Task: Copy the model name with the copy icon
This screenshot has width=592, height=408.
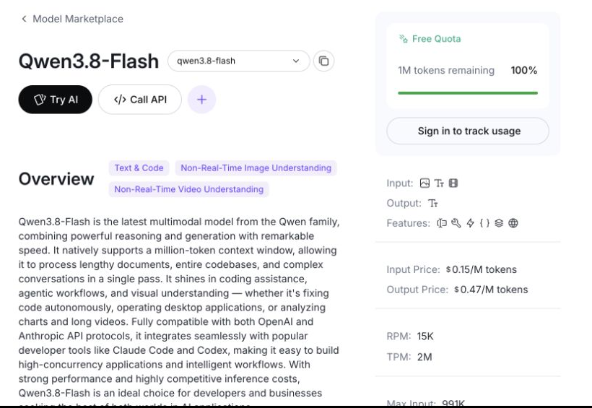Action: 323,61
